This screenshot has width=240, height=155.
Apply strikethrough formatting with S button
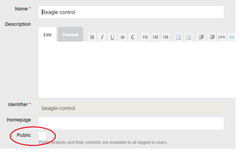pos(122,37)
